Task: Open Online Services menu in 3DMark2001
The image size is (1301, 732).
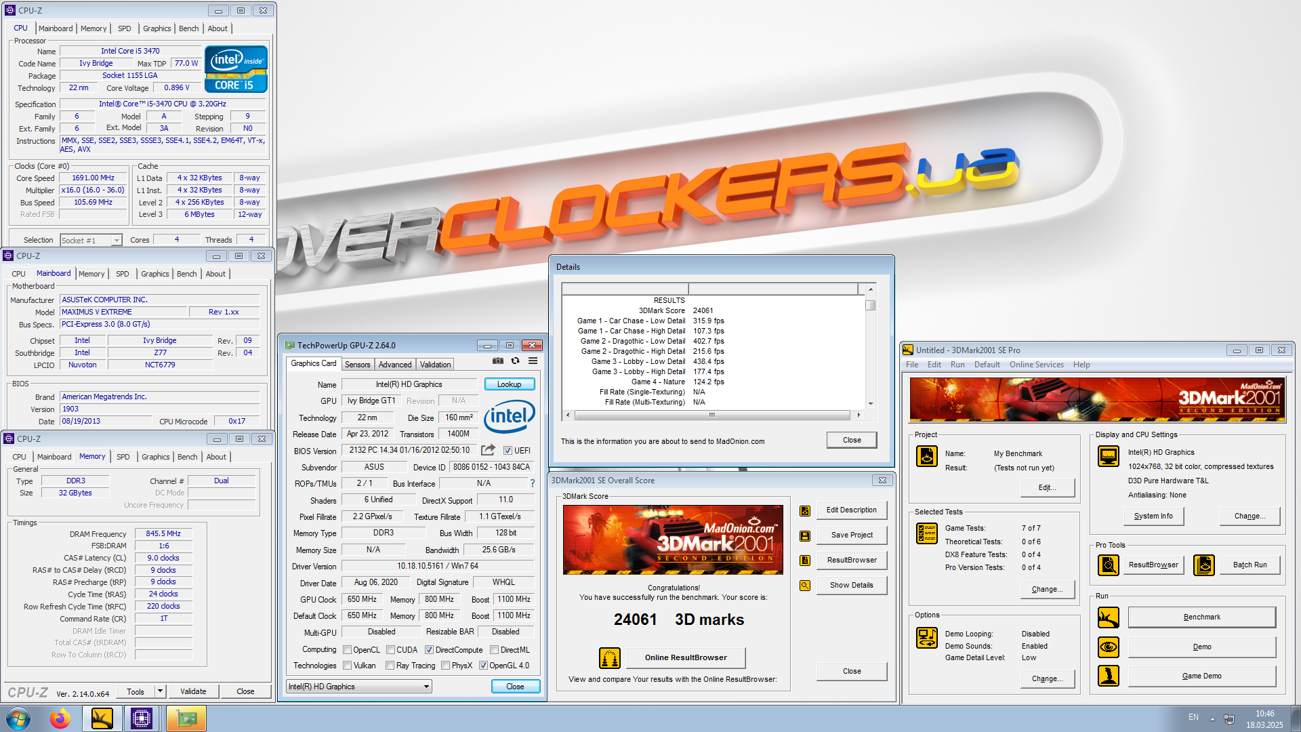Action: tap(1036, 365)
